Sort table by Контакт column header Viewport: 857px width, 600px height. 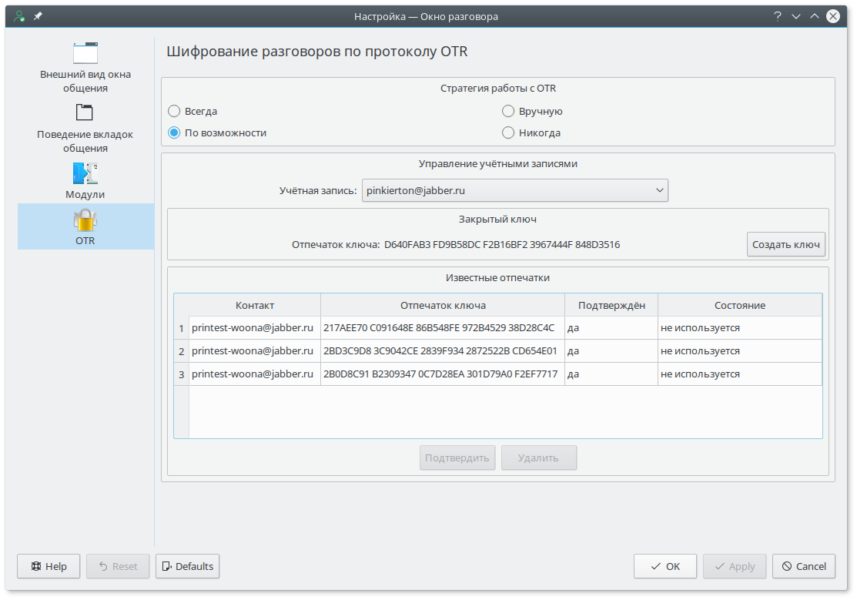(255, 305)
